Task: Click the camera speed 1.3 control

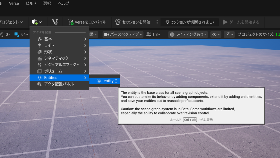Action: point(153,34)
